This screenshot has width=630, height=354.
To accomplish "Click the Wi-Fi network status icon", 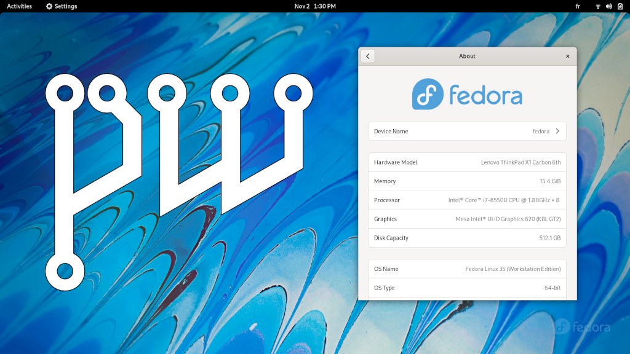I will point(598,6).
